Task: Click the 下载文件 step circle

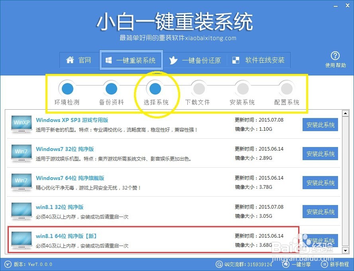Action: coord(199,89)
